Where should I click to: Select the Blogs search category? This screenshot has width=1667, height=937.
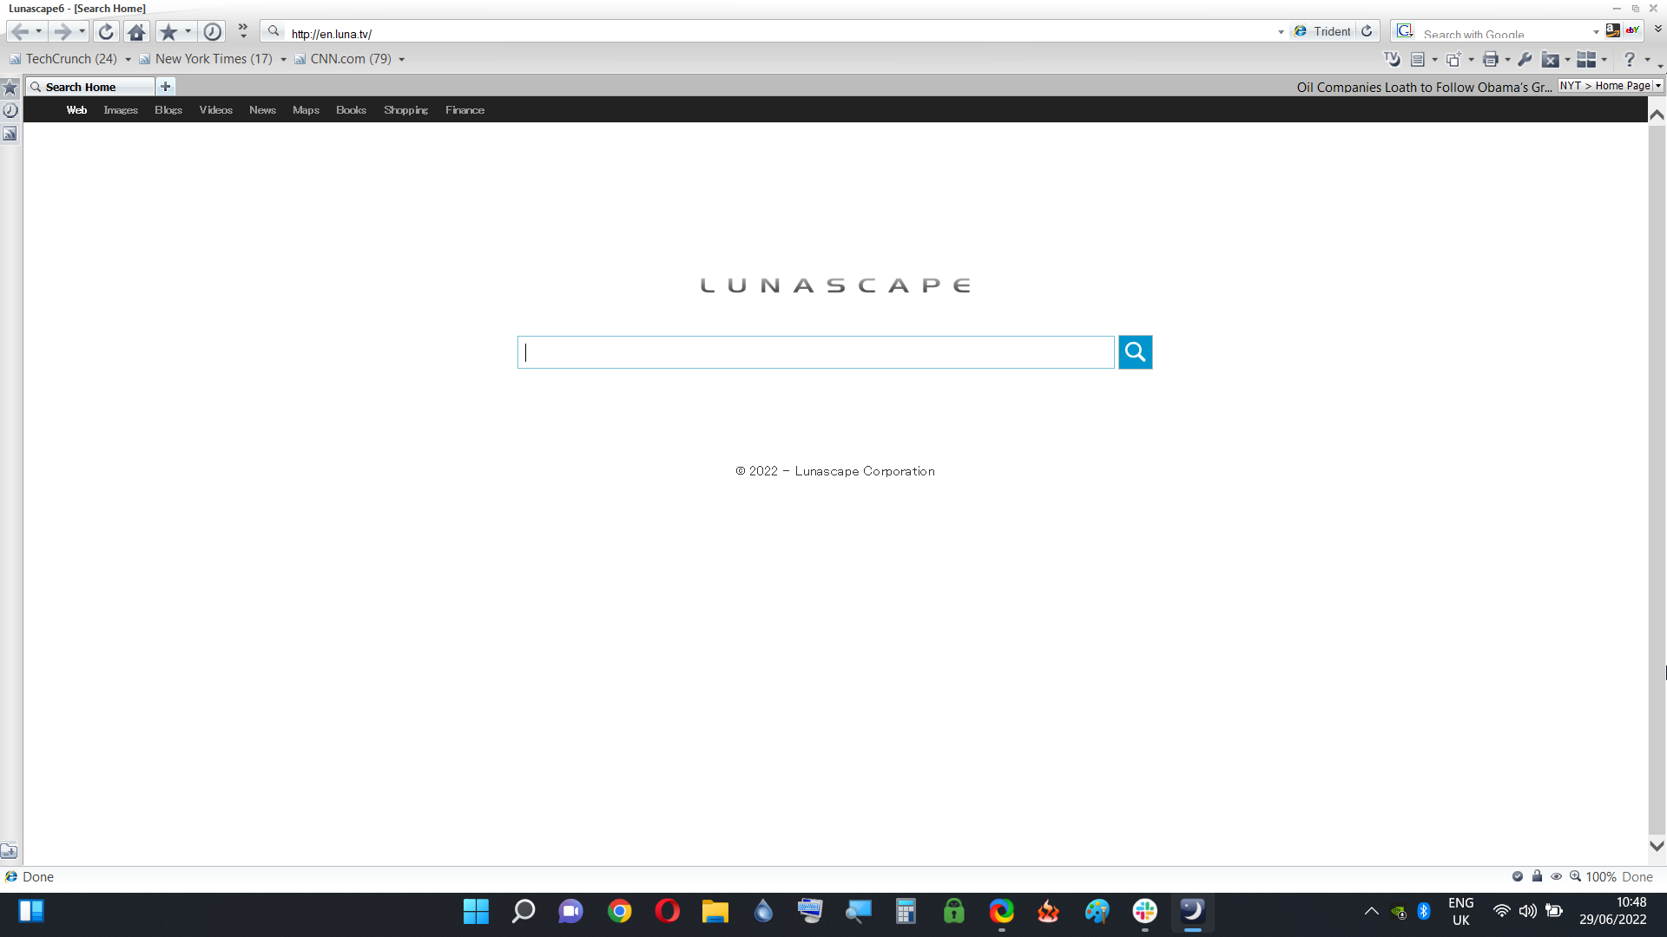pyautogui.click(x=168, y=110)
